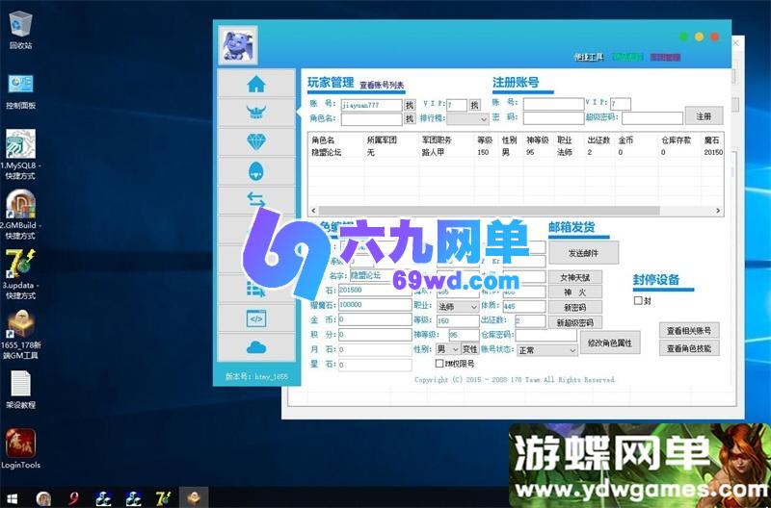Viewport: 771px width, 508px height.
Task: Open the viking helmet sidebar section
Action: [x=256, y=113]
